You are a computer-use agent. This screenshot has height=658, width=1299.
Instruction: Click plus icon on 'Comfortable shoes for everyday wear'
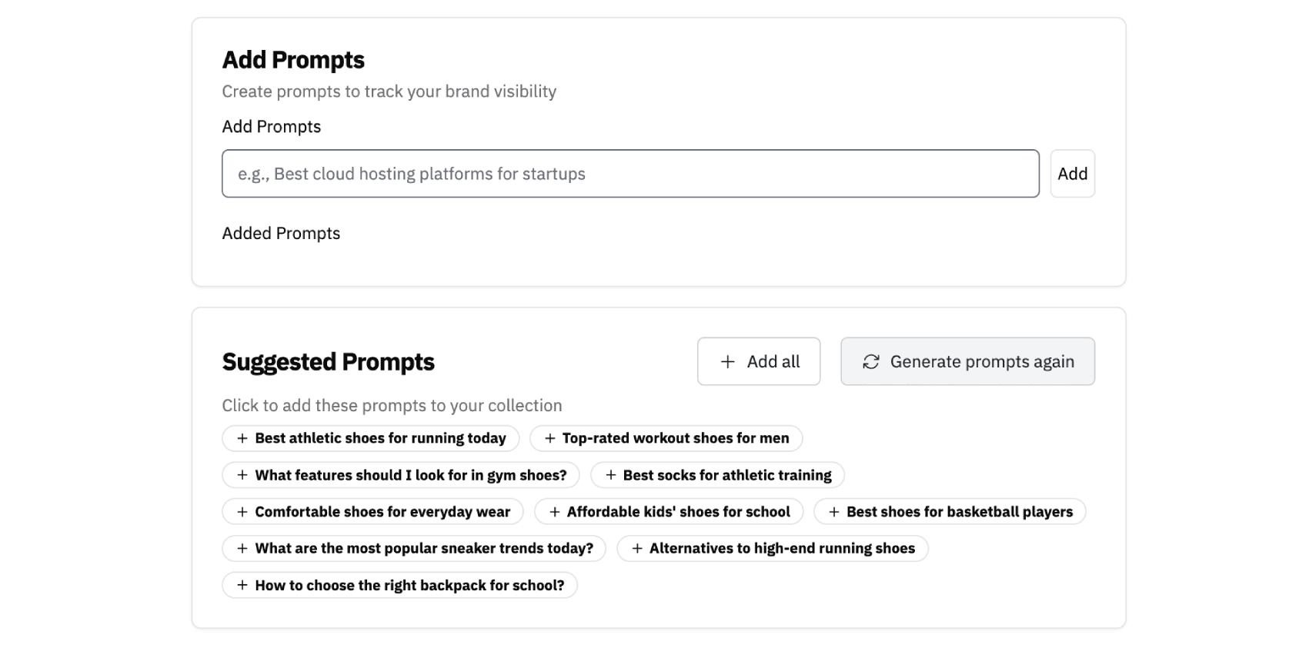(242, 512)
